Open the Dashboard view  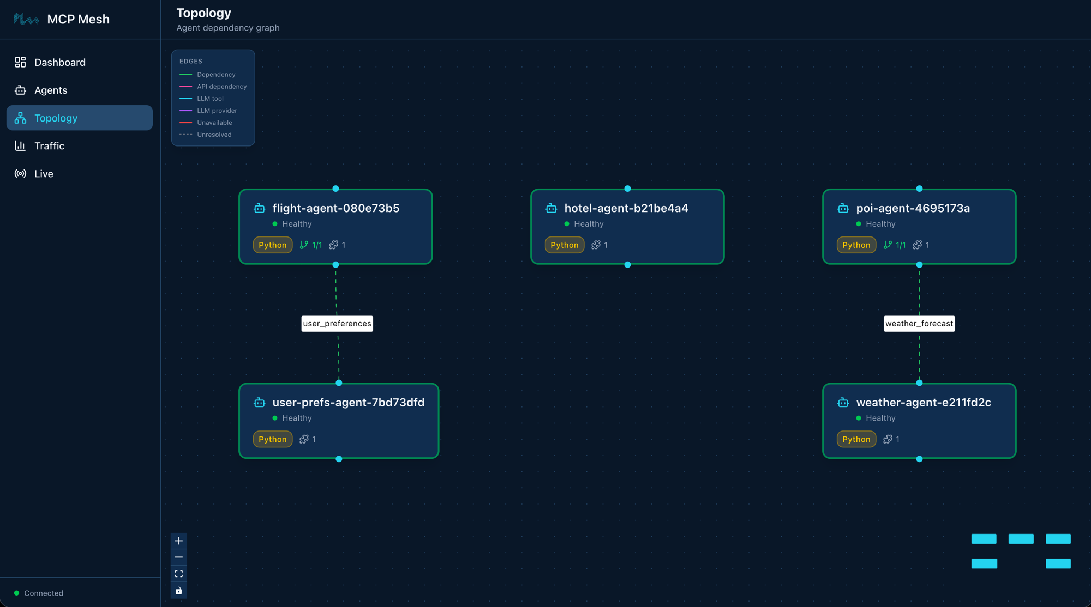[59, 62]
